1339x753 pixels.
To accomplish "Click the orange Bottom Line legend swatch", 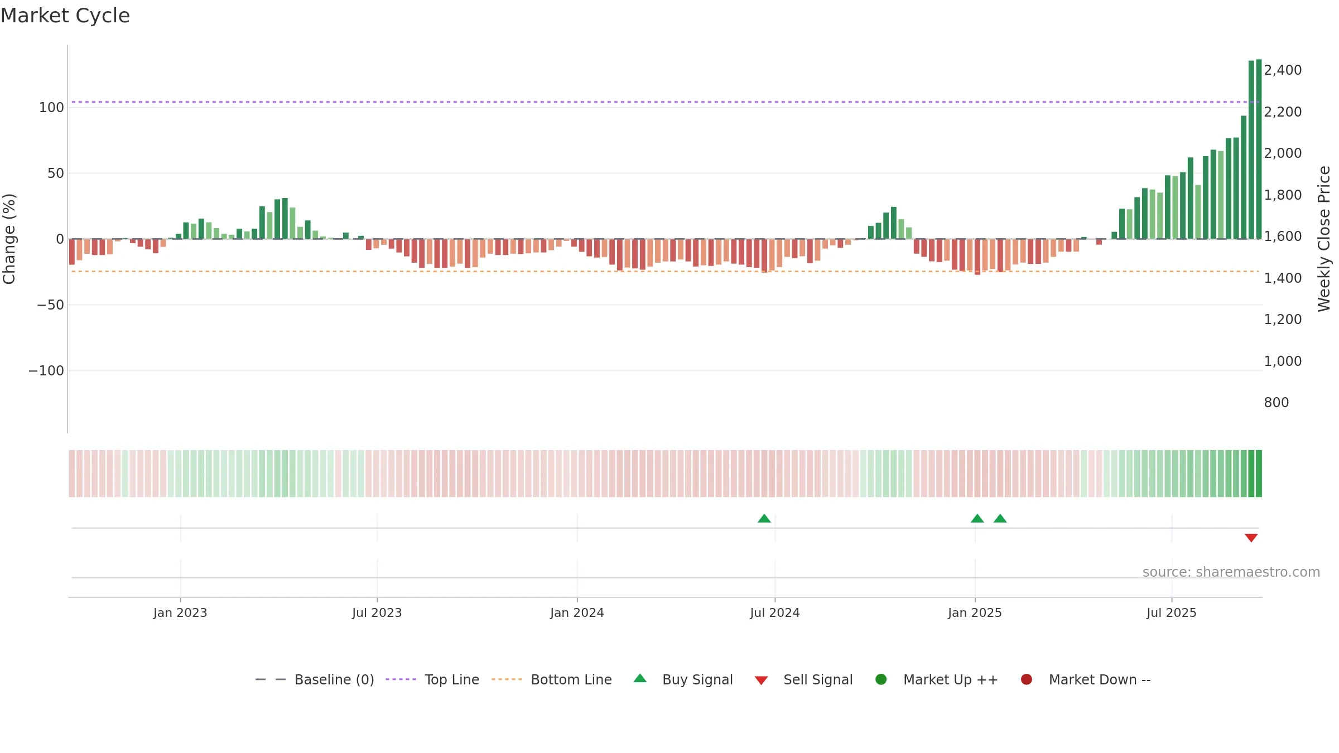I will 507,679.
